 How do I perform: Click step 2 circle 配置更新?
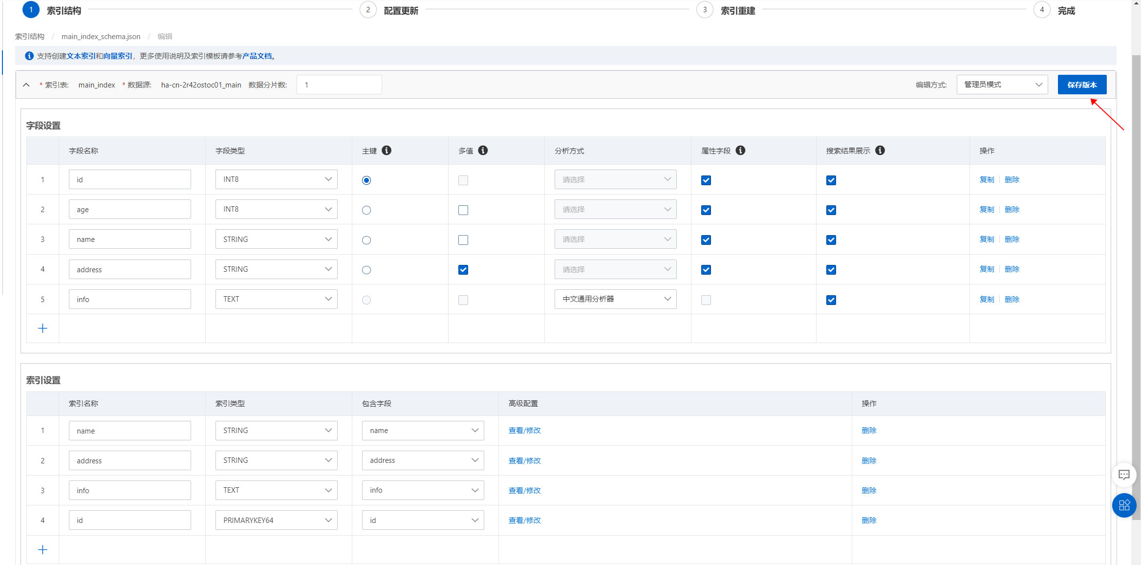click(368, 10)
